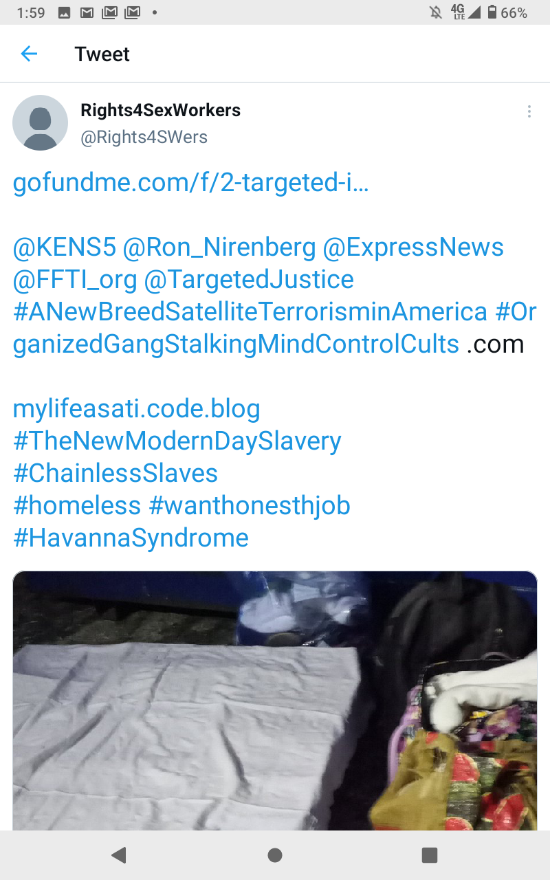
Task: Tap Android home circle button
Action: coord(275,855)
